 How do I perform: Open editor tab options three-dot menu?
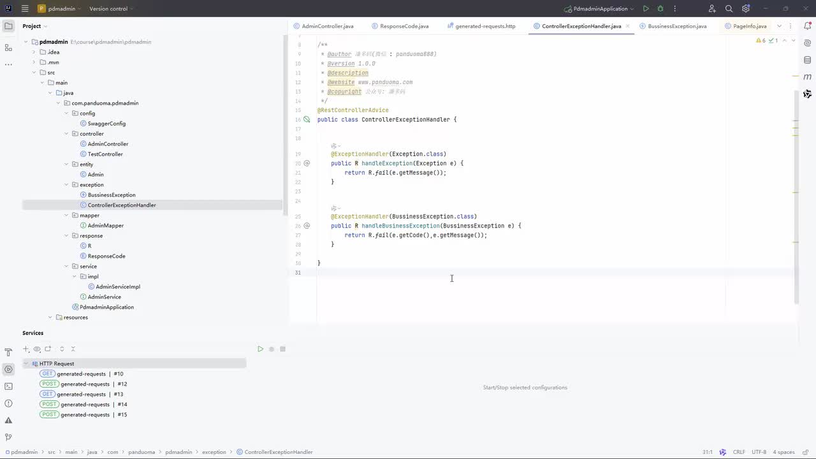(790, 26)
